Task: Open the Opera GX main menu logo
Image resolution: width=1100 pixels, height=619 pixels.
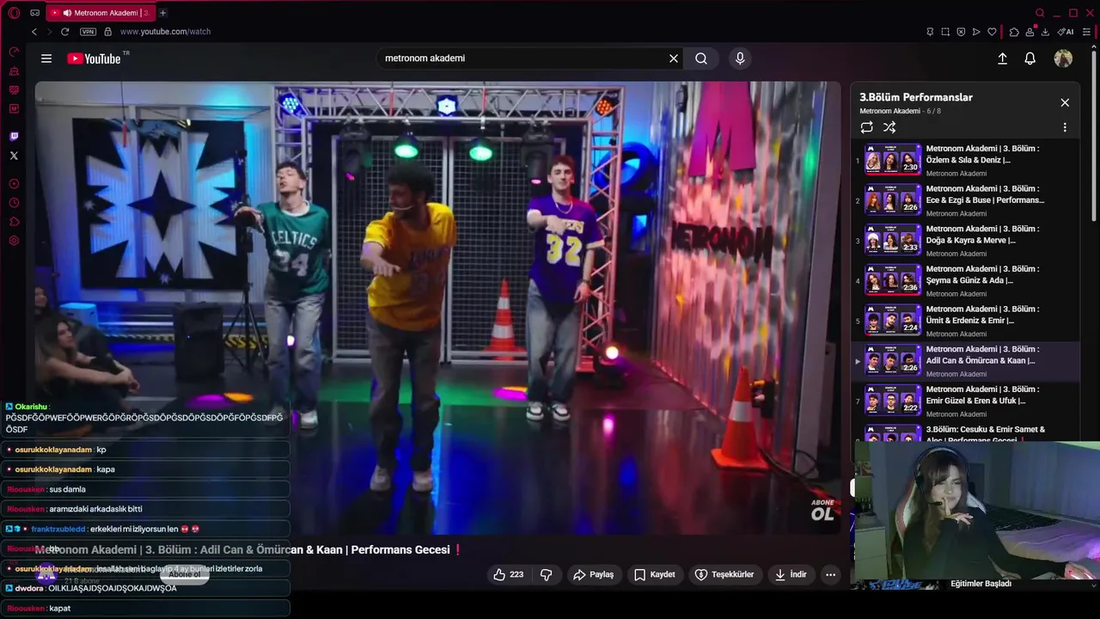Action: tap(14, 13)
